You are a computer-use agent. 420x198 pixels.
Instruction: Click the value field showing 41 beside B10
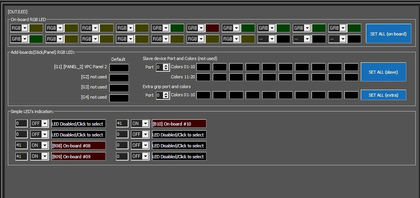(x=122, y=123)
